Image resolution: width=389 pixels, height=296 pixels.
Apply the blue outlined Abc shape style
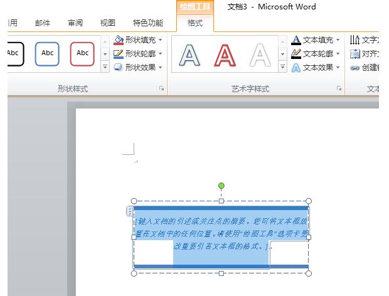coord(47,54)
